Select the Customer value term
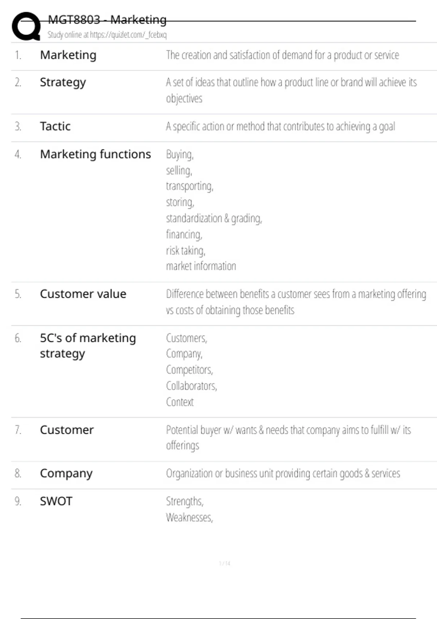 click(83, 294)
